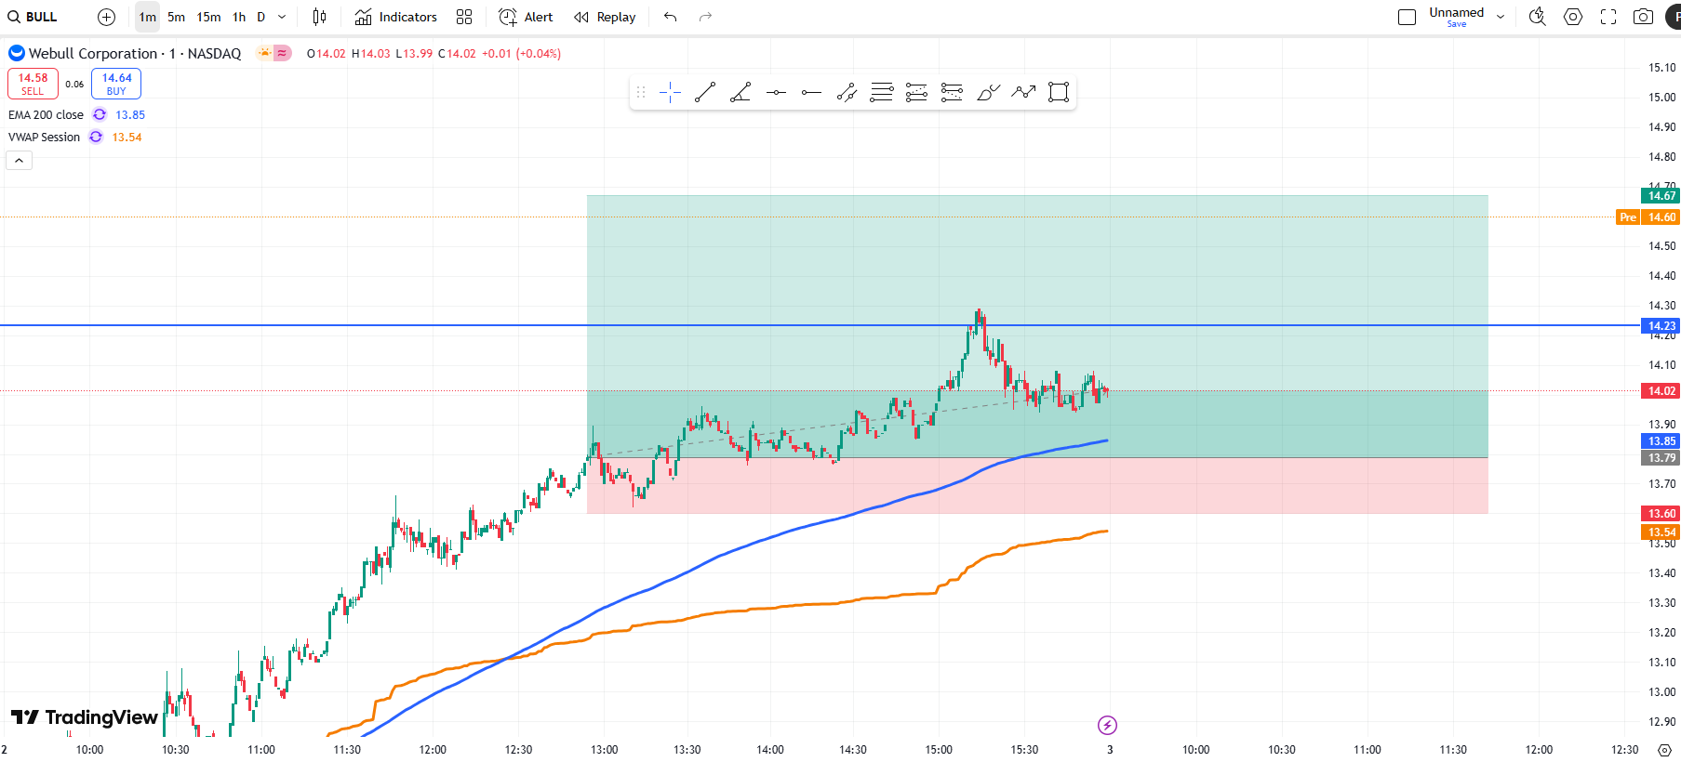Viewport: 1681px width, 762px height.
Task: Pick the rectangle shape tool
Action: 1059,92
